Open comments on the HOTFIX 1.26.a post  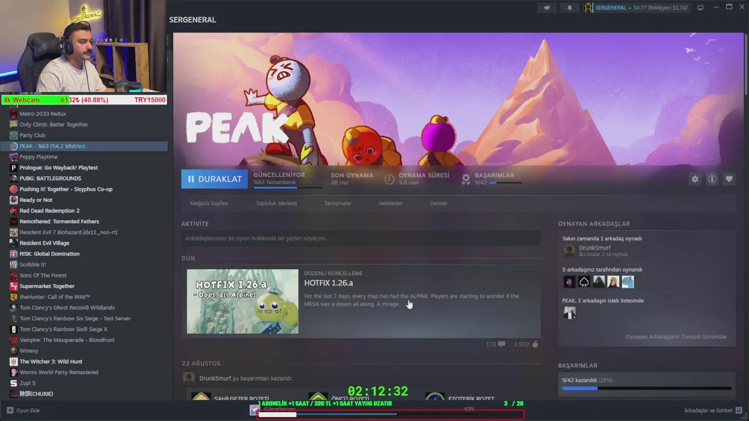[x=501, y=344]
